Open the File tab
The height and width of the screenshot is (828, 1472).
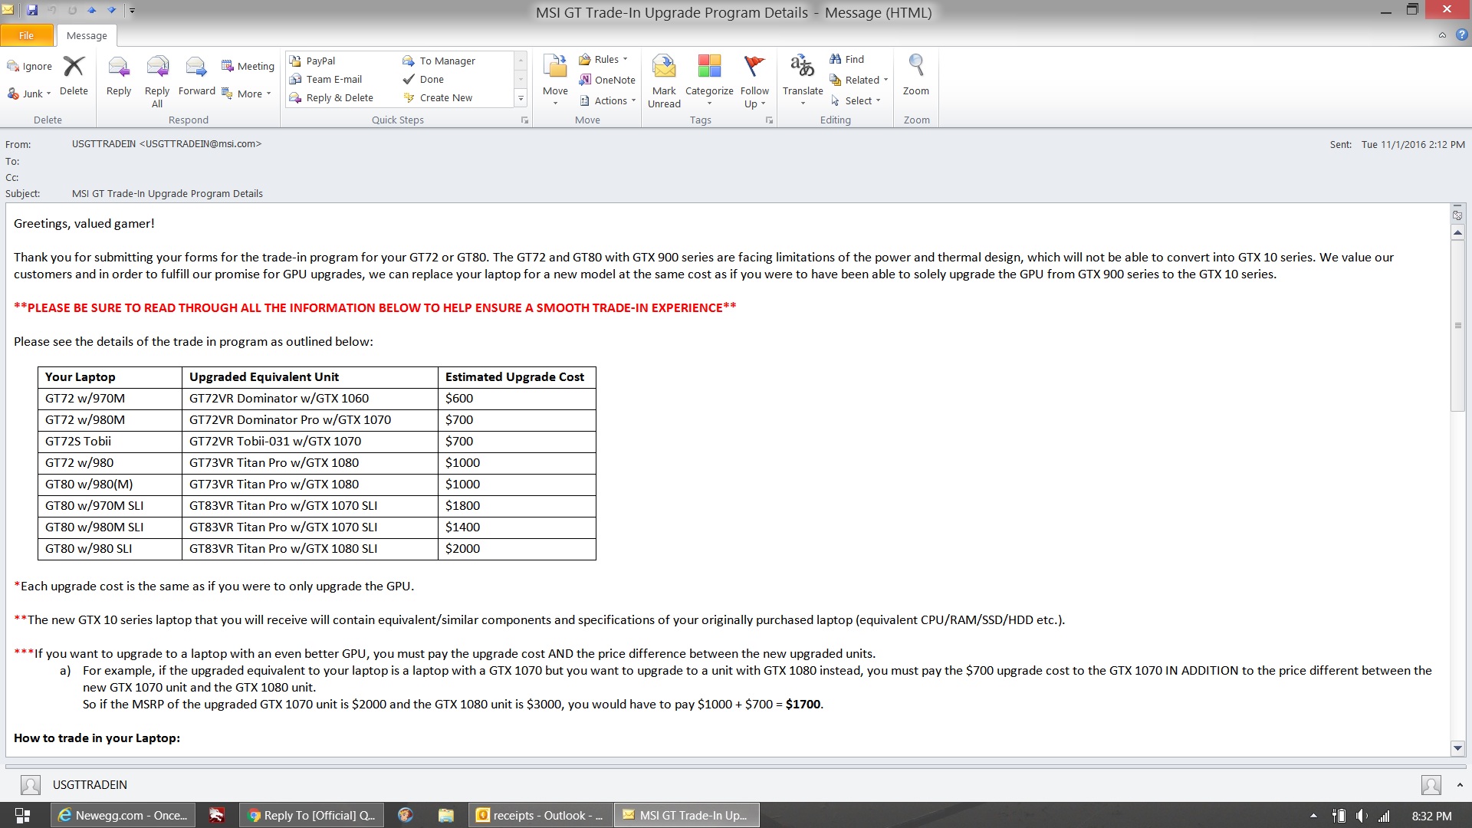pyautogui.click(x=27, y=35)
